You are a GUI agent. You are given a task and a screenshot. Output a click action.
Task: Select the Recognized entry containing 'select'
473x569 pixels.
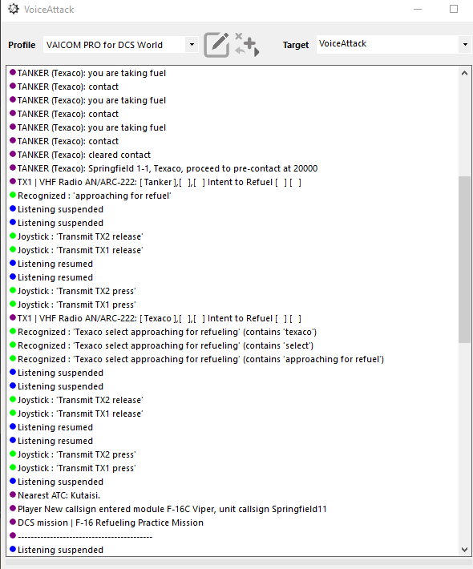pos(161,345)
